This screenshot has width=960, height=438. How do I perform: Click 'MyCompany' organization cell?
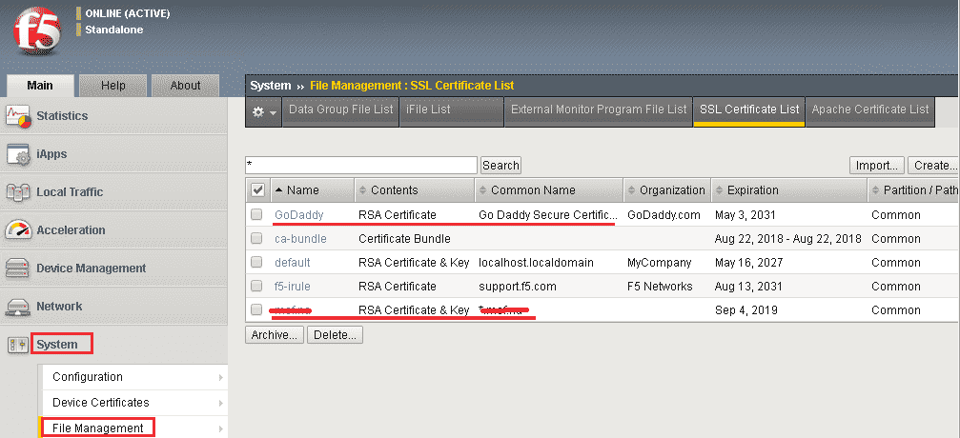point(660,263)
